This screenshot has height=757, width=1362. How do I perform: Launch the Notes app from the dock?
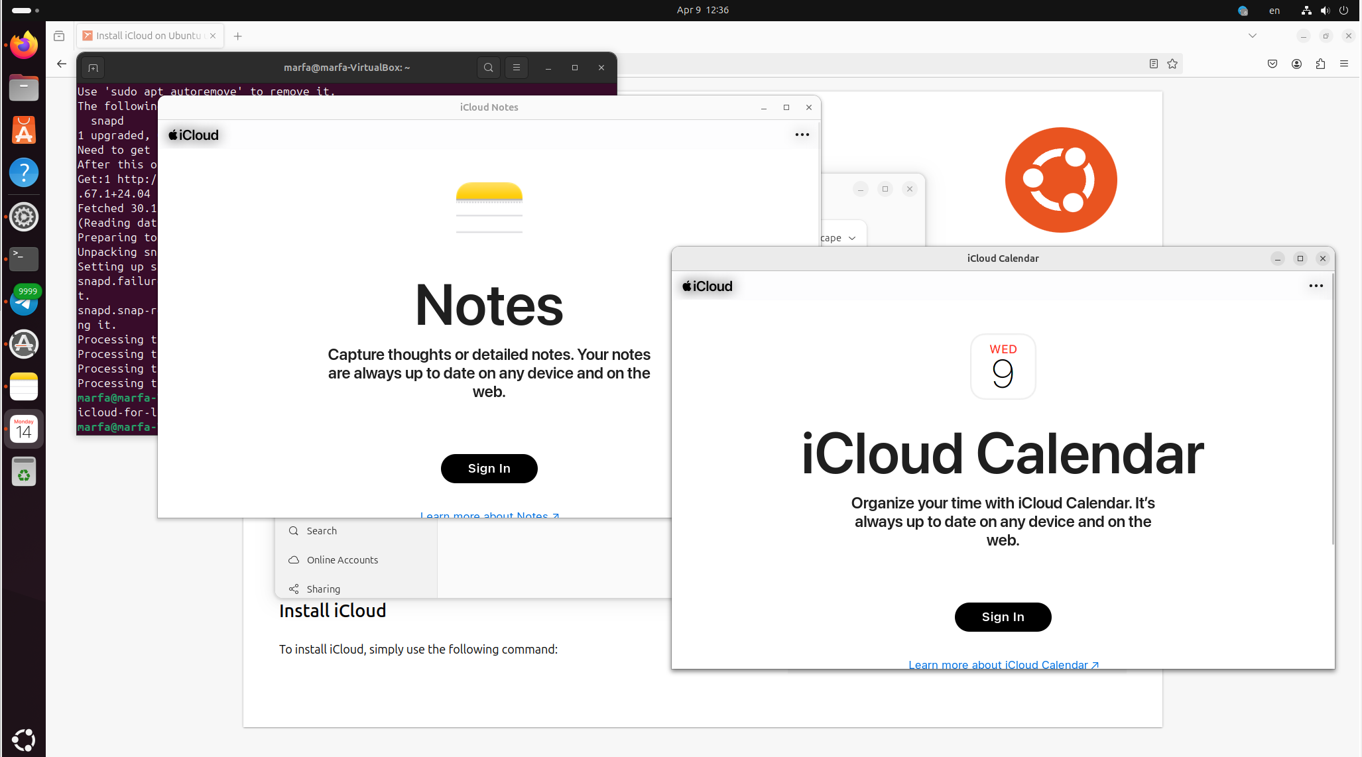[24, 386]
